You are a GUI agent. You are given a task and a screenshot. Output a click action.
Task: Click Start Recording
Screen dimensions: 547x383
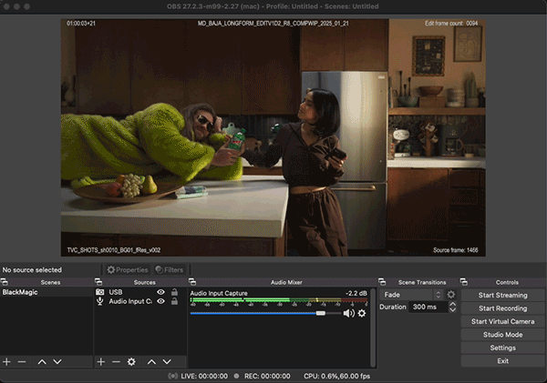tap(502, 308)
